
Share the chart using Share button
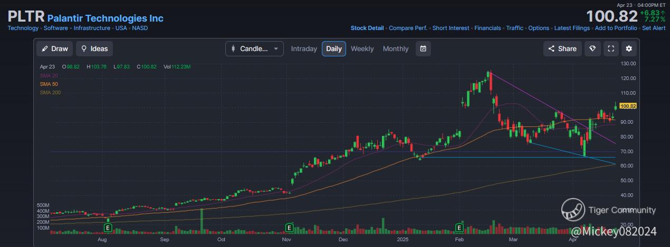click(x=562, y=48)
